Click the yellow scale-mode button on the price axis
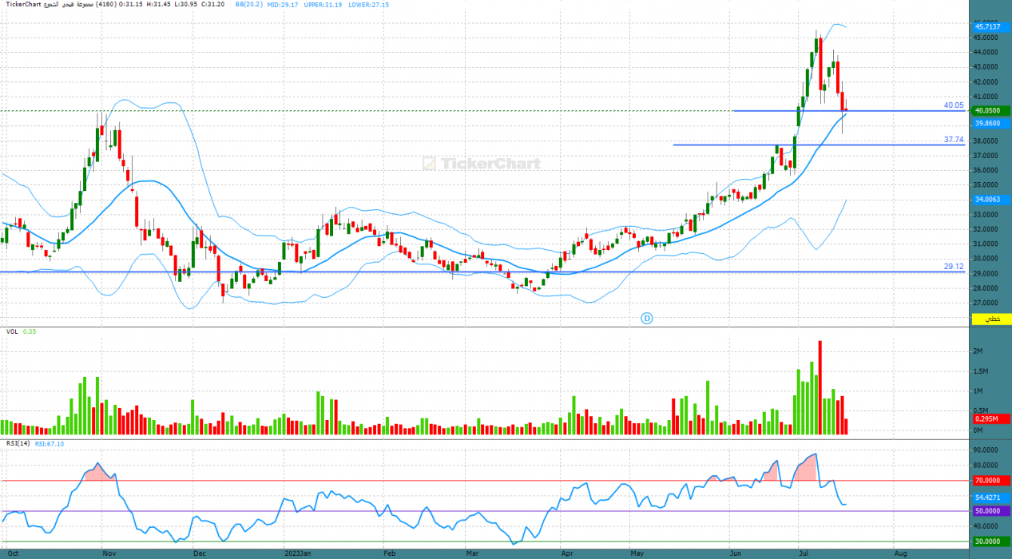This screenshot has width=1012, height=559. 991,319
